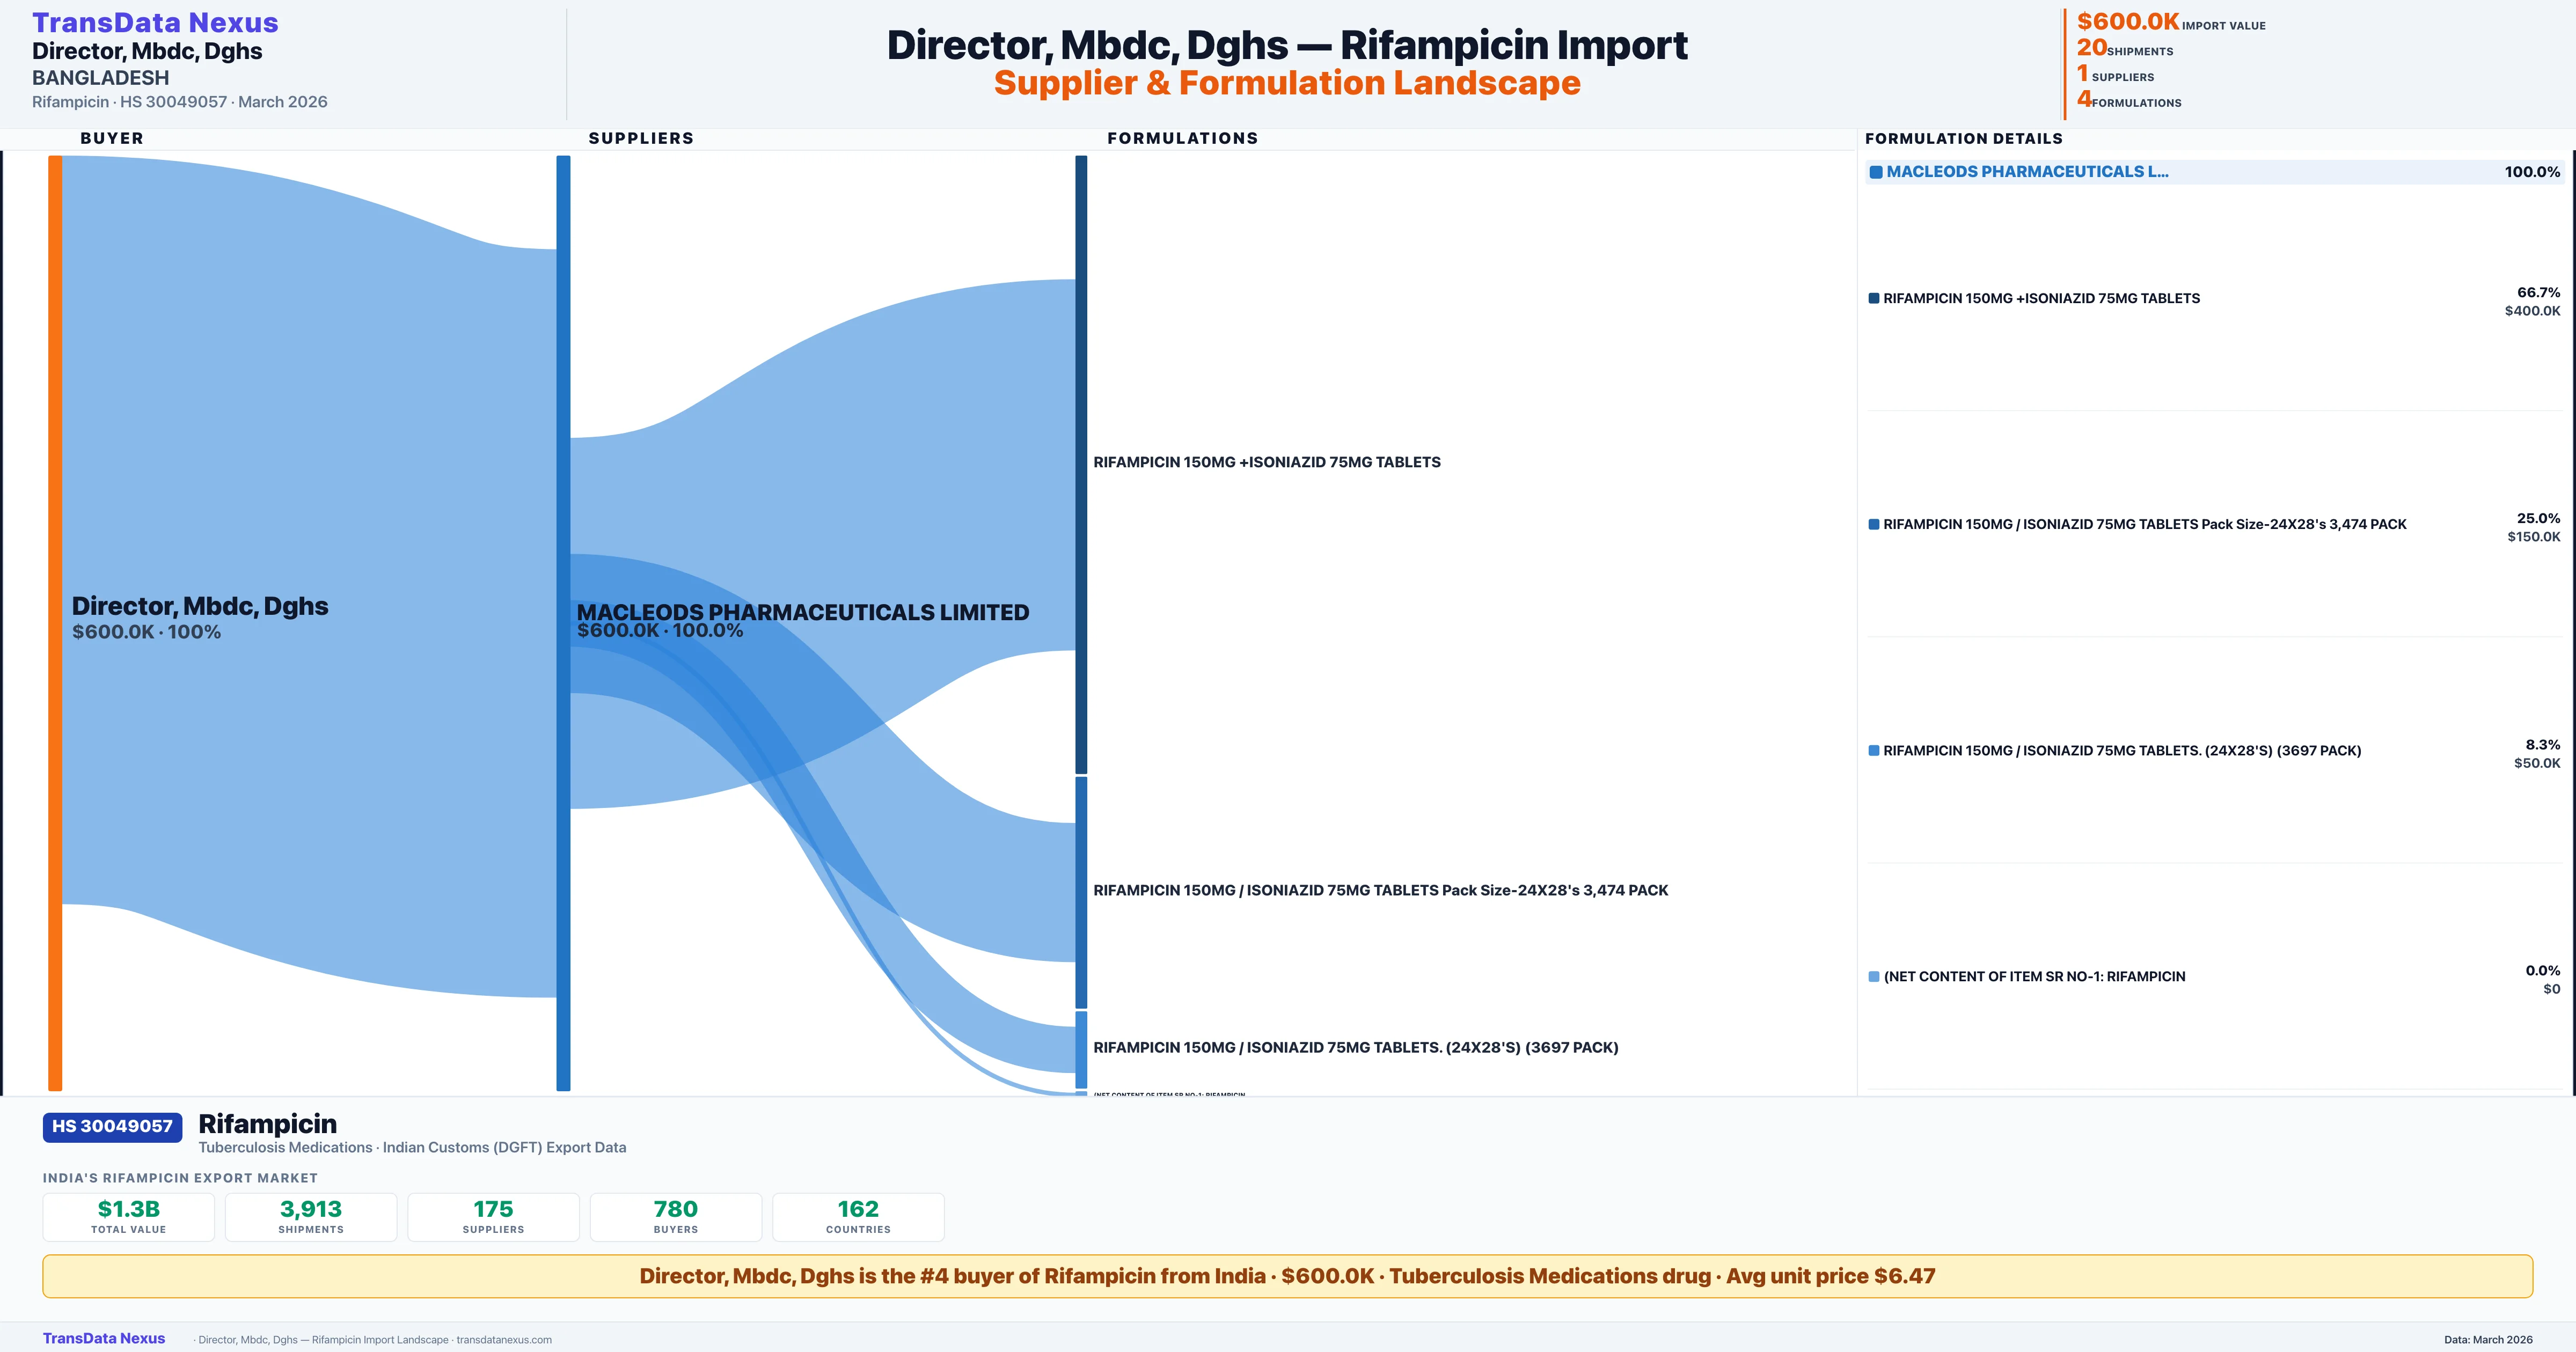The image size is (2576, 1352).
Task: Click the $1.3B Total Value stat card
Action: click(128, 1216)
